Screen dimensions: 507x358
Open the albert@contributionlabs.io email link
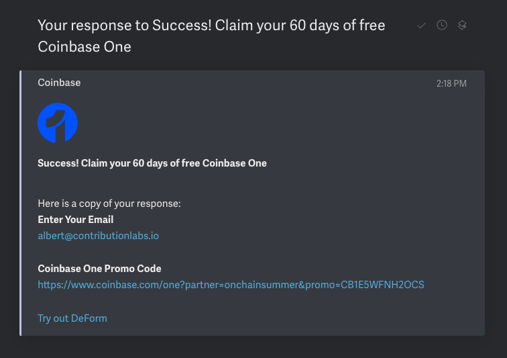98,236
